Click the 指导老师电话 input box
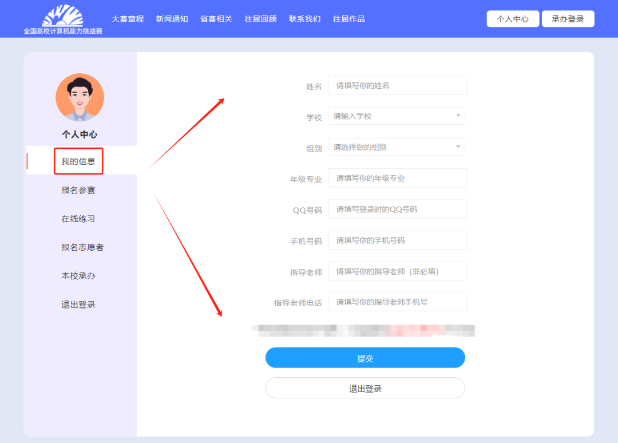 397,302
